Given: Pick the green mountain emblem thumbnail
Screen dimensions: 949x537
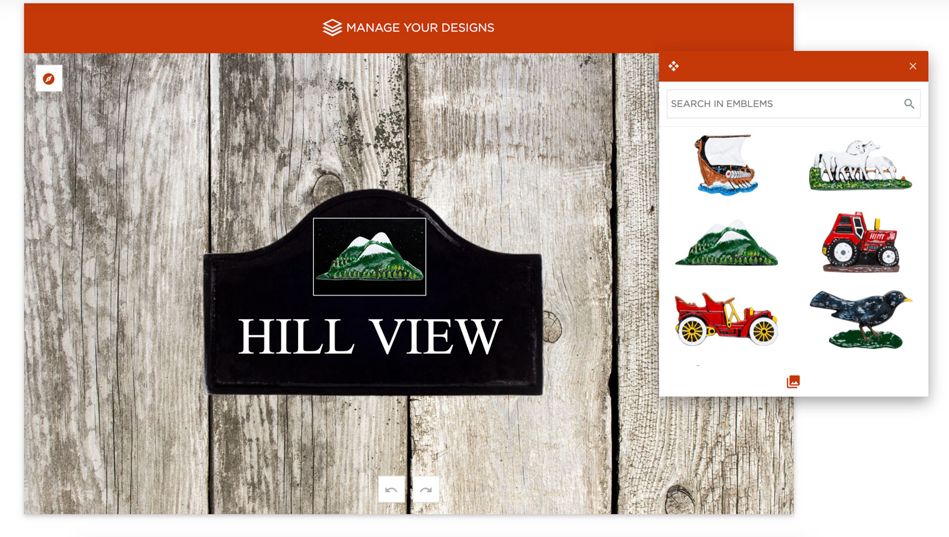Looking at the screenshot, I should (726, 243).
